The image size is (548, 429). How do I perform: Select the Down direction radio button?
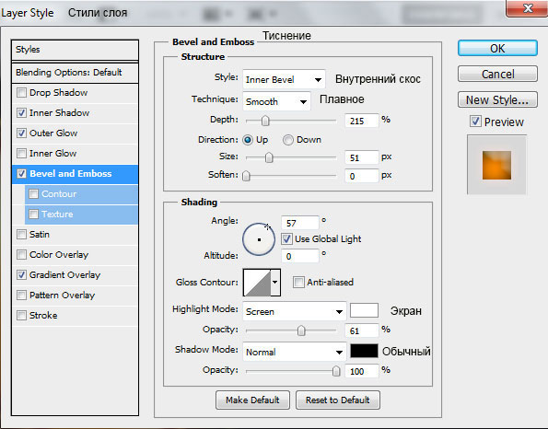(x=288, y=140)
